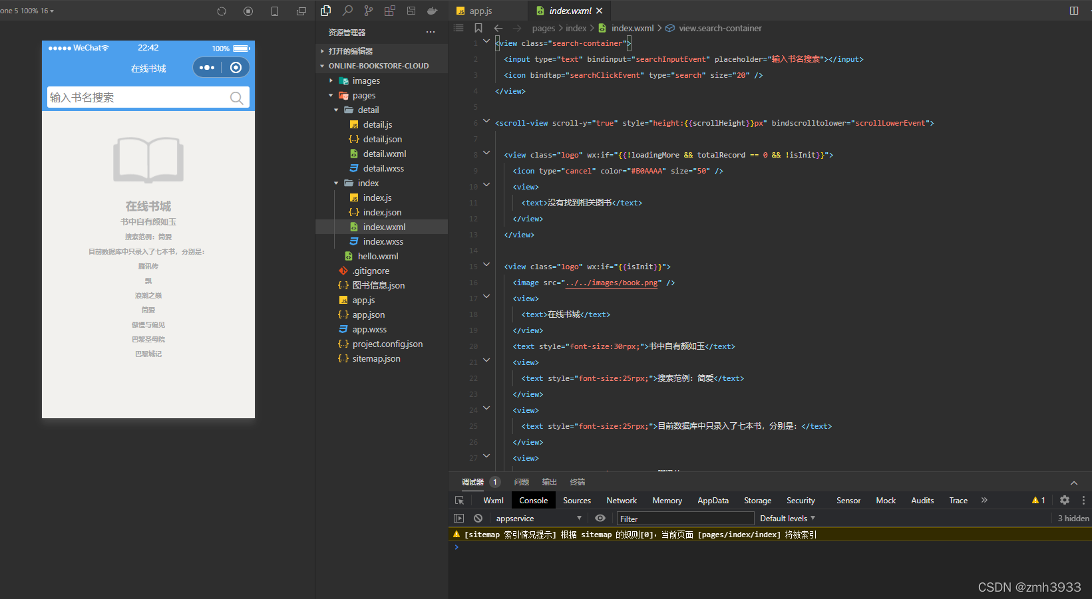Viewport: 1092px width, 599px height.
Task: Switch to the 输出 panel tab
Action: pyautogui.click(x=550, y=482)
